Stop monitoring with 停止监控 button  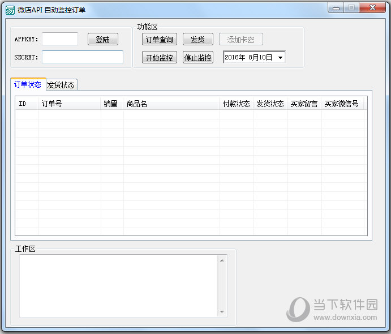(197, 57)
